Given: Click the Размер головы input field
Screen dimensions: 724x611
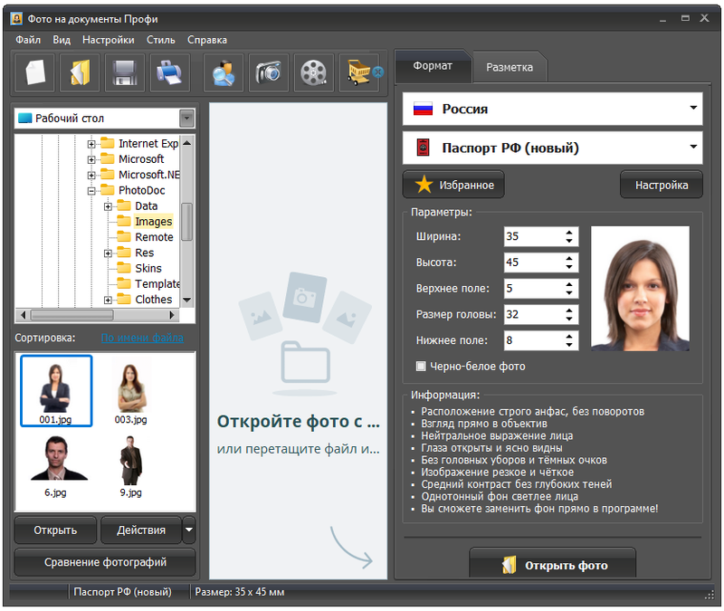Looking at the screenshot, I should (533, 314).
